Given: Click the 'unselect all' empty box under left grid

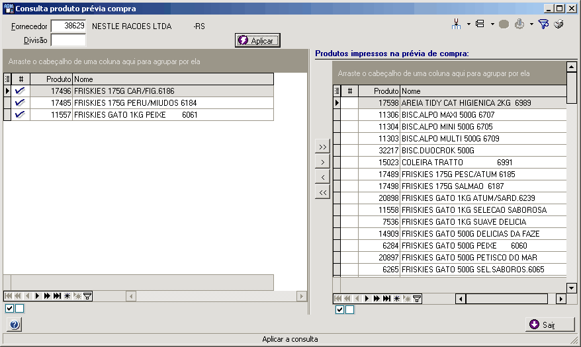Looking at the screenshot, I should pyautogui.click(x=20, y=308).
